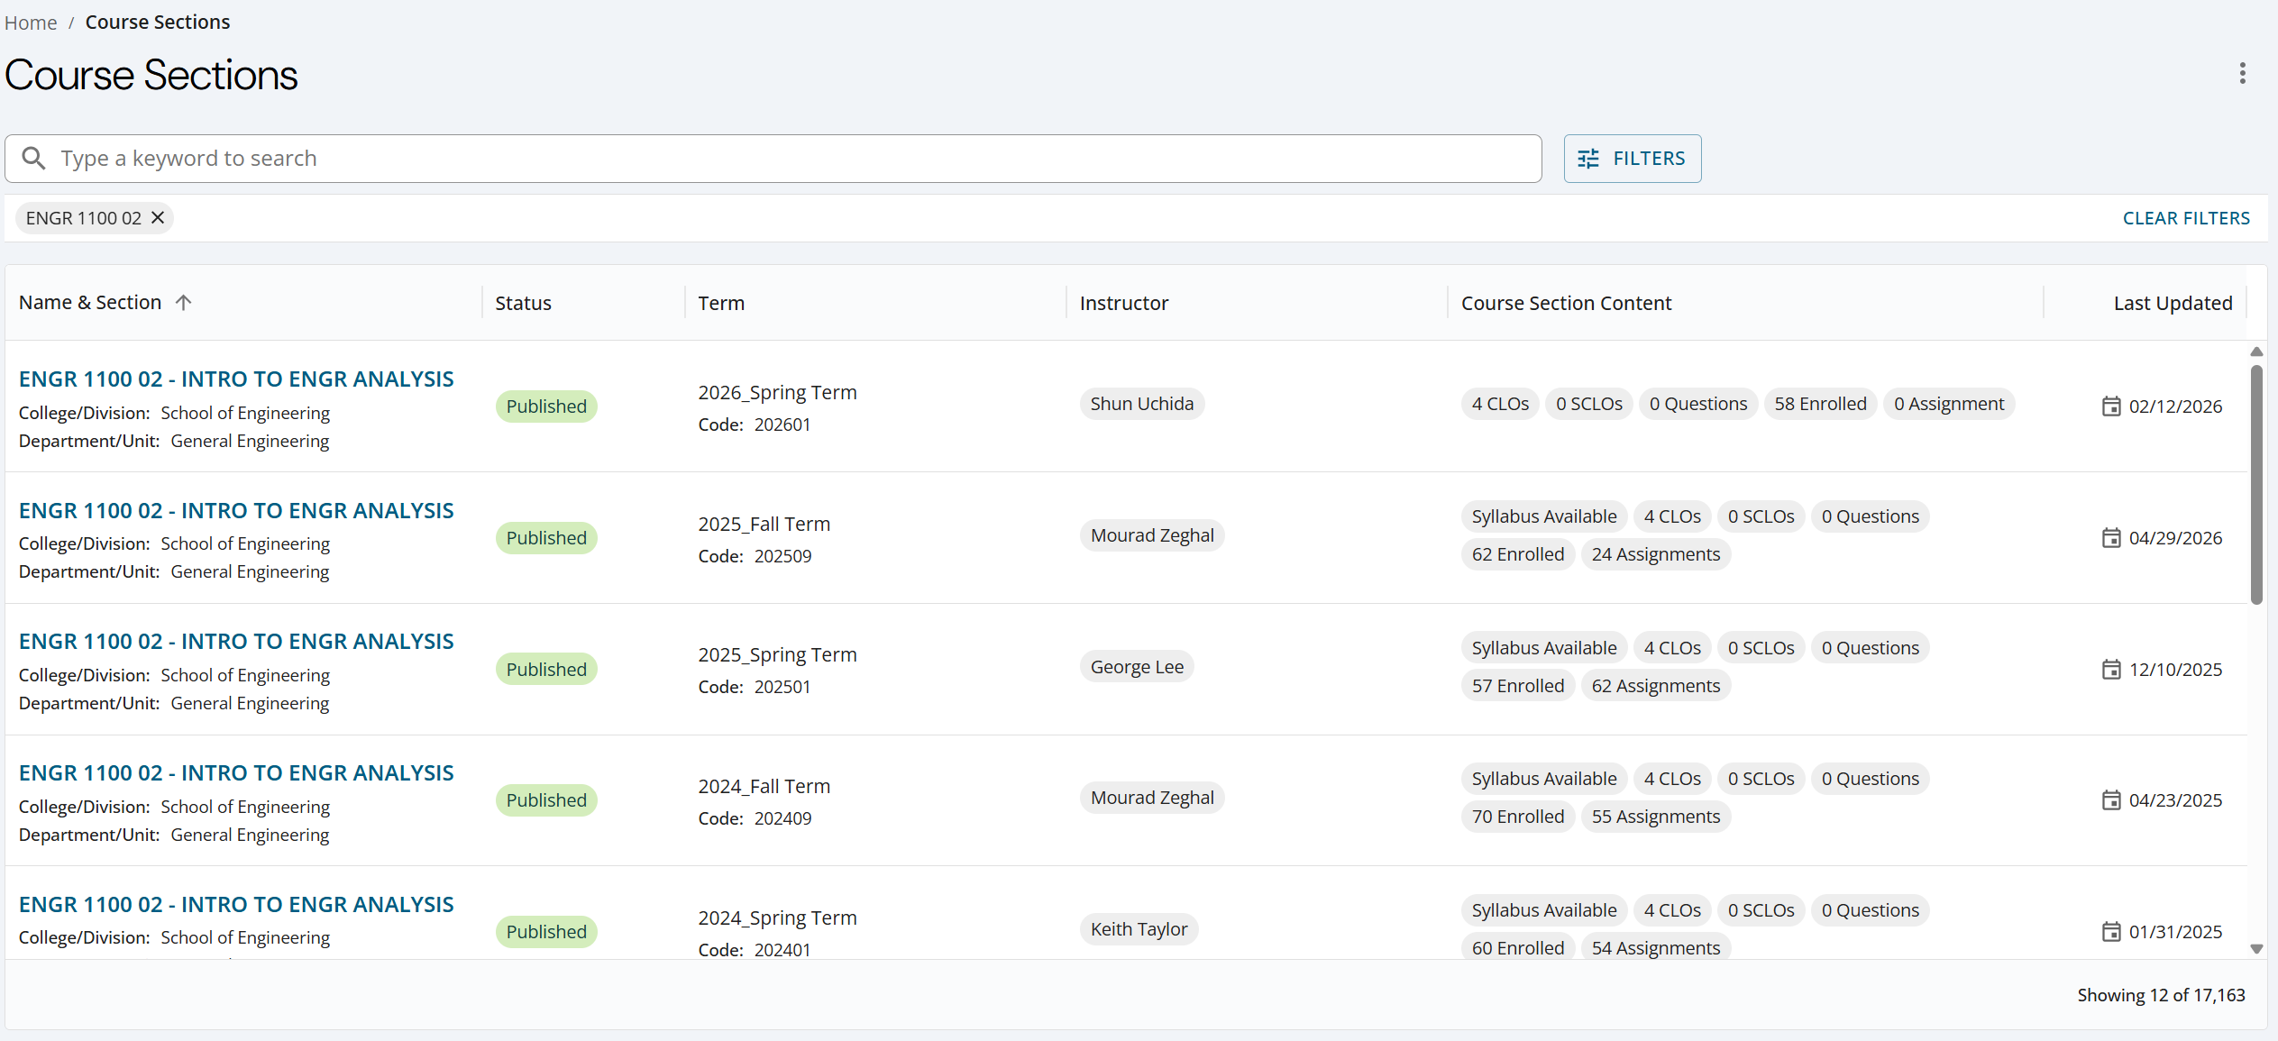The height and width of the screenshot is (1041, 2278).
Task: Click the calendar icon beside 12/10/2025
Action: tap(2110, 670)
